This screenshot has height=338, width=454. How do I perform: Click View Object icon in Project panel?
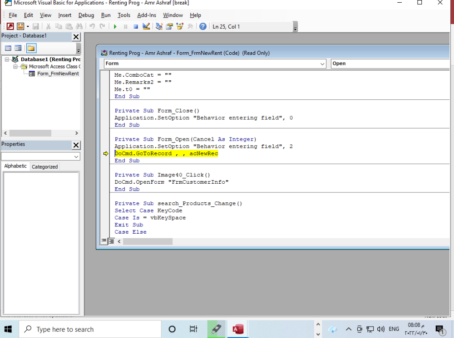tap(18, 48)
